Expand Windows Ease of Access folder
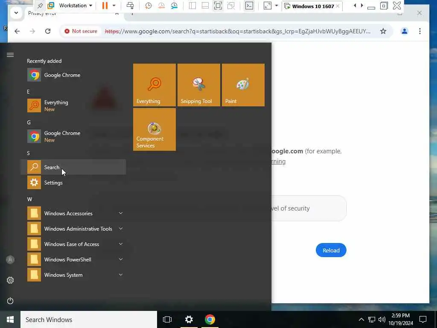The width and height of the screenshot is (437, 328). 73,244
